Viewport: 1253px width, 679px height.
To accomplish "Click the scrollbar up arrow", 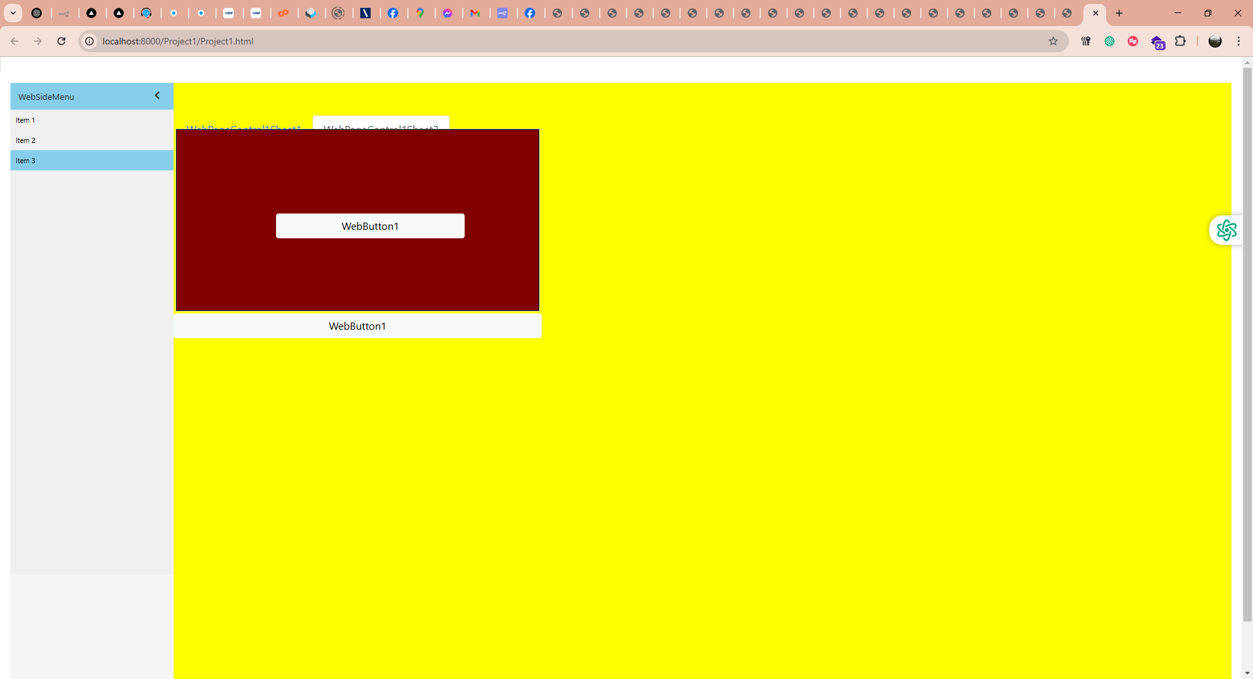I will pyautogui.click(x=1247, y=63).
